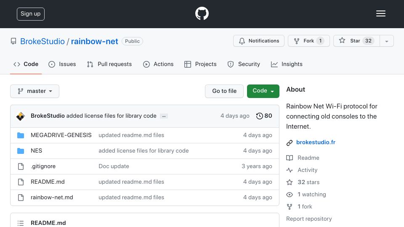
Task: Click the eye icon beside 1 watching
Action: click(x=290, y=195)
